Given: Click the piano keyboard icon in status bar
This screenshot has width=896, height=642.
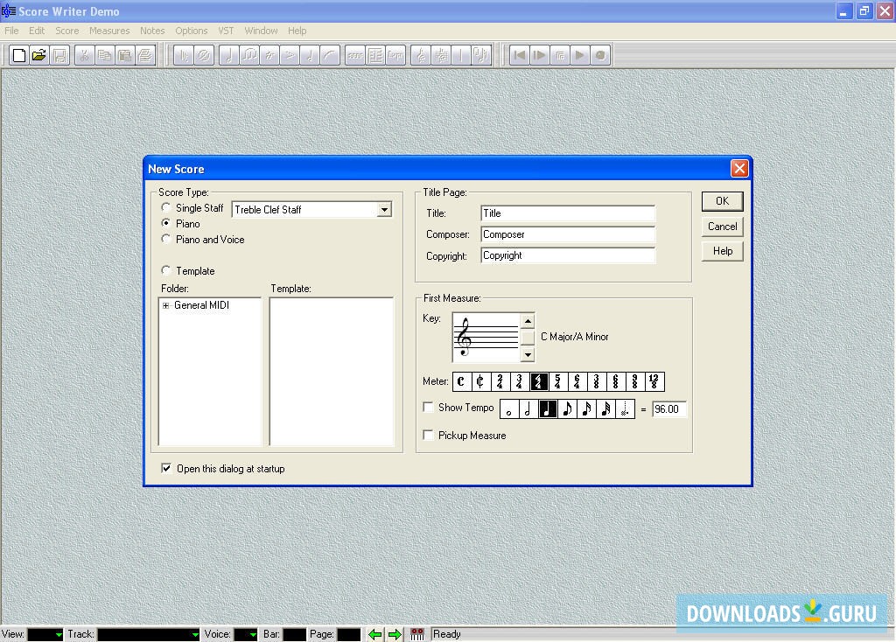Looking at the screenshot, I should (417, 635).
